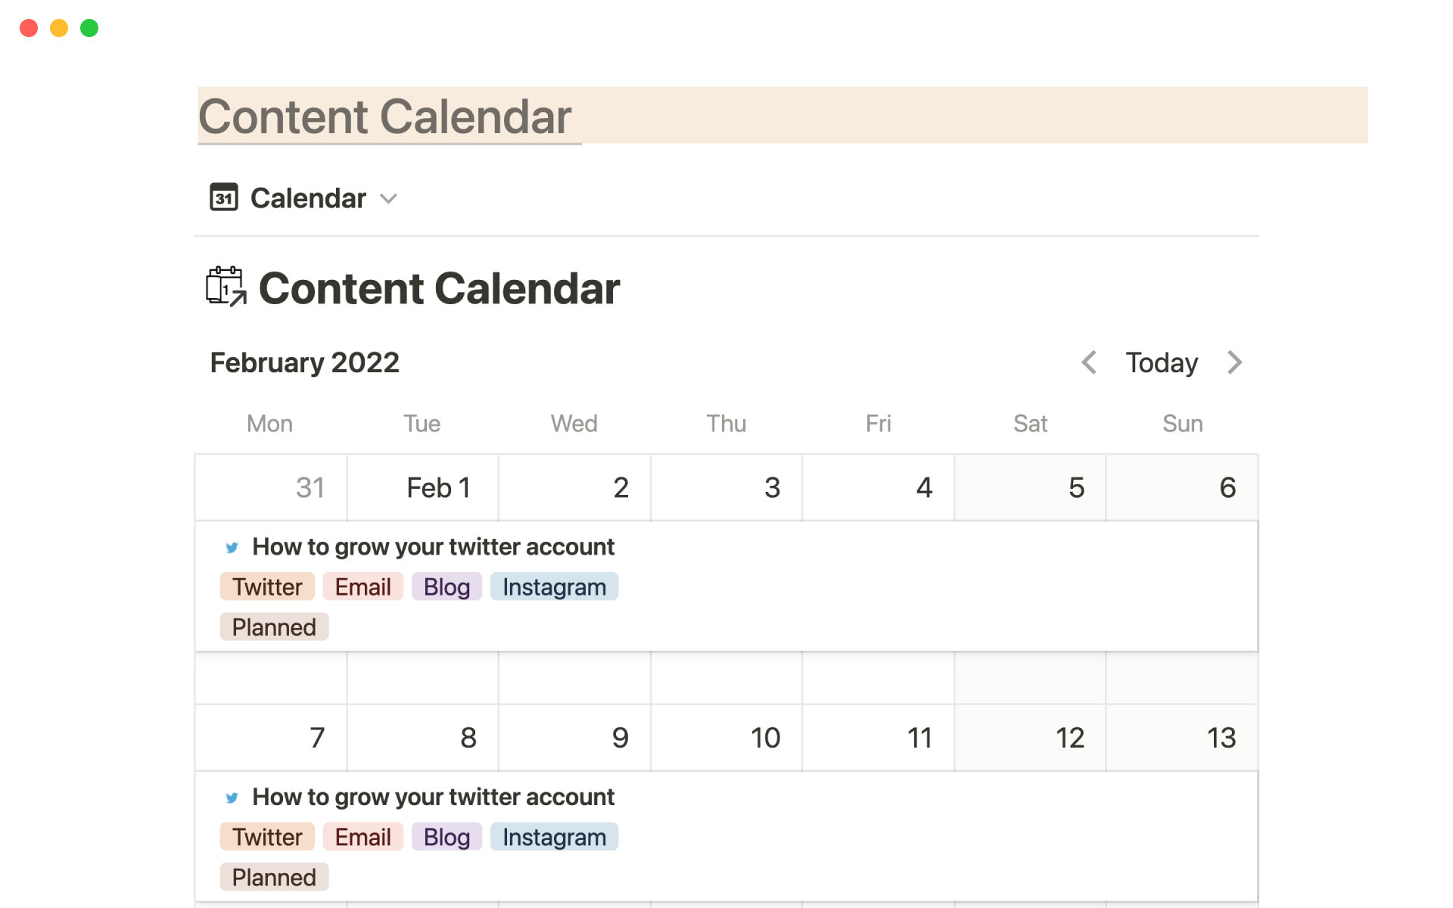Viewport: 1453px width, 908px height.
Task: Jump to Today in the calendar
Action: [x=1162, y=362]
